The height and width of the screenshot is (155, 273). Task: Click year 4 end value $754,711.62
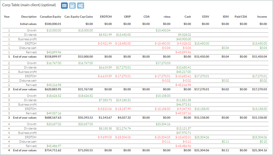point(53,150)
